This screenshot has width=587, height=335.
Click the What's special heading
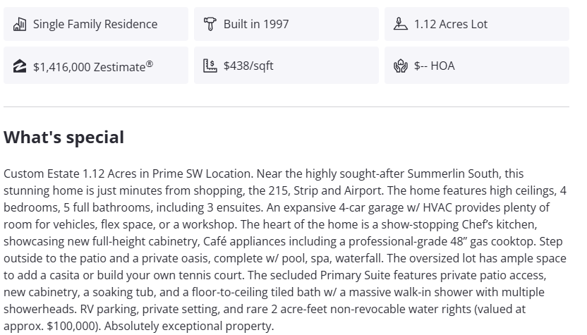64,137
